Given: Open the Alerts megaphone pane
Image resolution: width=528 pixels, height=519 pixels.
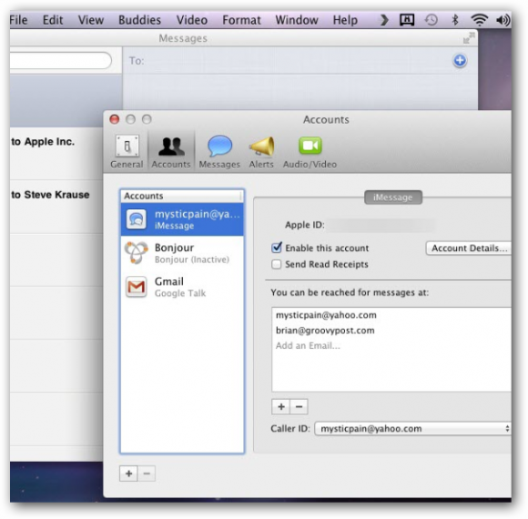Looking at the screenshot, I should [x=261, y=151].
